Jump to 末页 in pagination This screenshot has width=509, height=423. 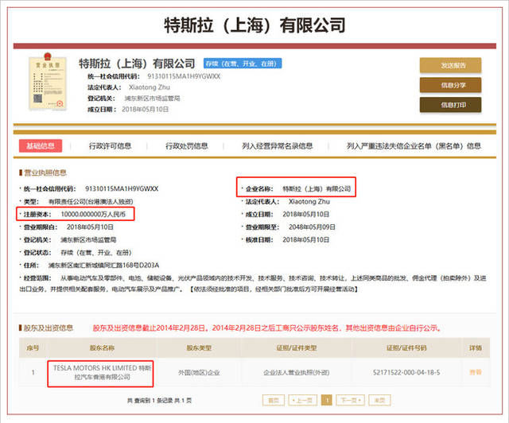[x=379, y=401]
